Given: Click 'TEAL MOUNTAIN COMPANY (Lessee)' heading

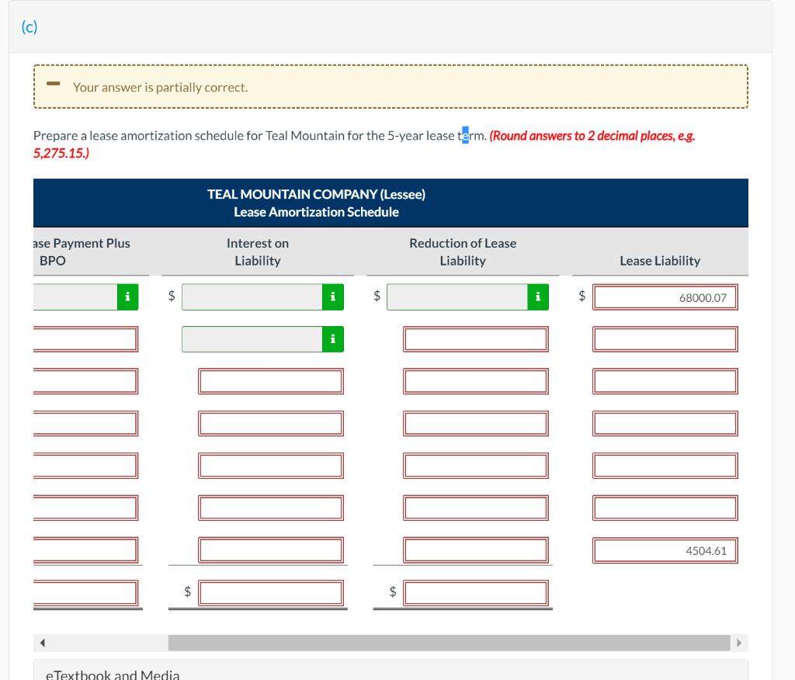Looking at the screenshot, I should click(317, 194).
